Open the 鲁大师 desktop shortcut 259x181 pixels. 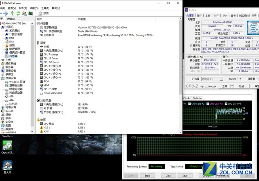(7, 167)
